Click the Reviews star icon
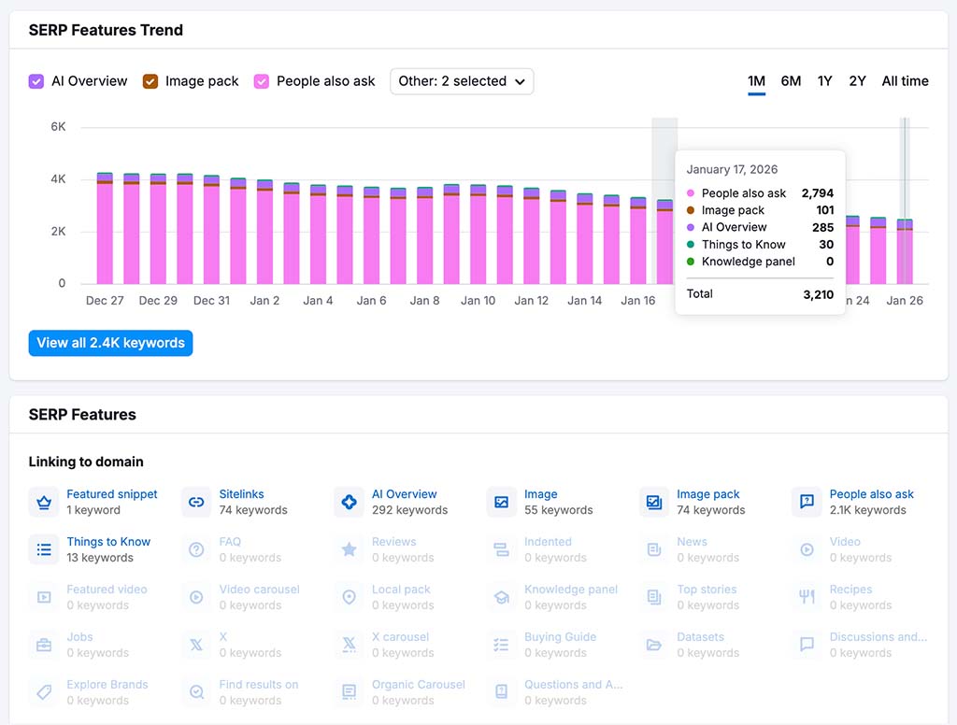 pyautogui.click(x=348, y=548)
